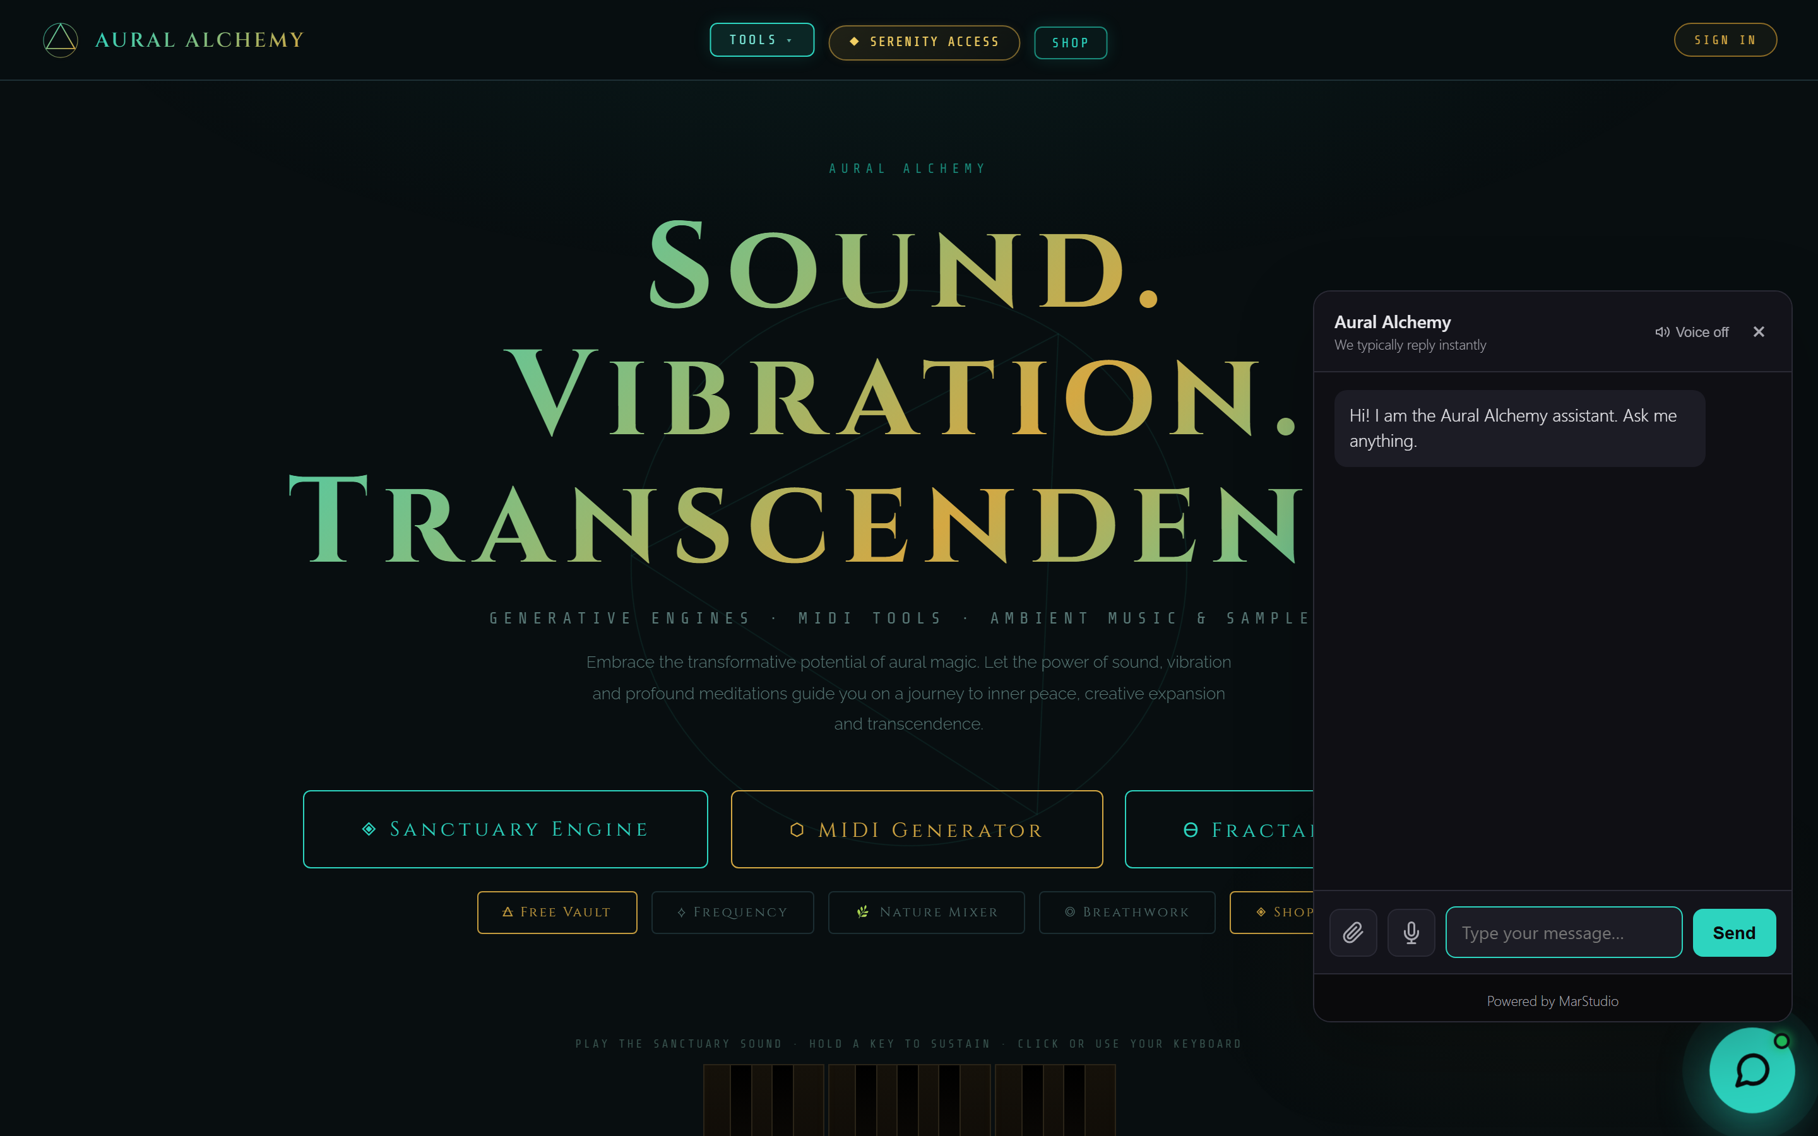The image size is (1818, 1136).
Task: Click the Sanctuary Engine diamond icon
Action: coord(369,829)
